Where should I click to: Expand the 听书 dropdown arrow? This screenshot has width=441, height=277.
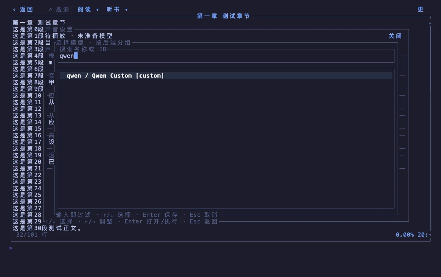126,10
